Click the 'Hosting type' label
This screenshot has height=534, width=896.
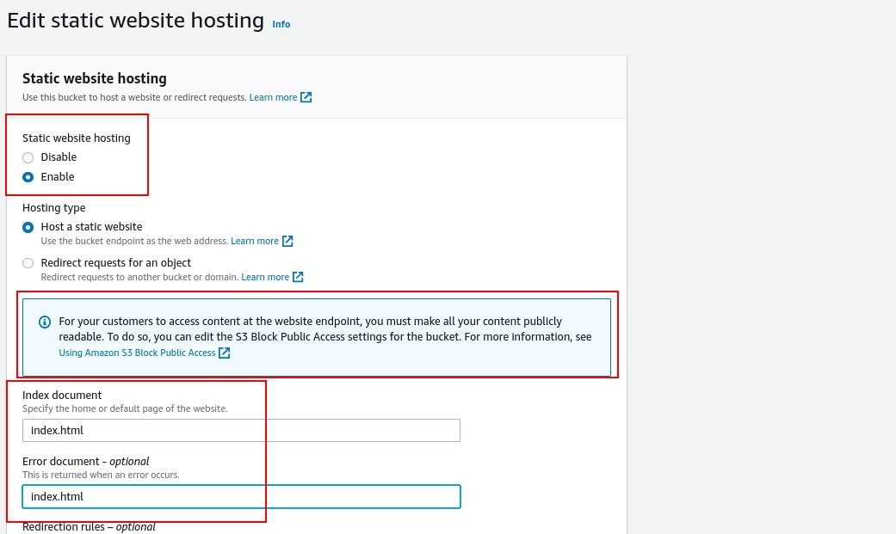tap(53, 208)
